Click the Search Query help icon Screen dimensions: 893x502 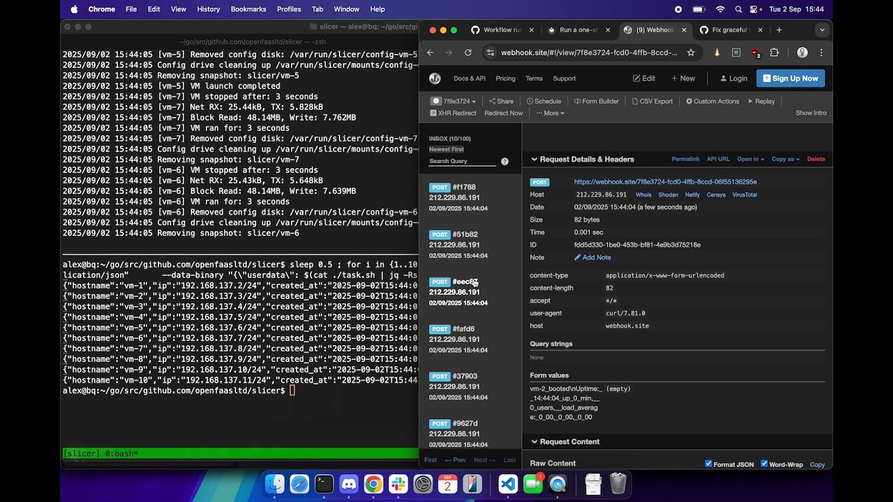pyautogui.click(x=504, y=162)
